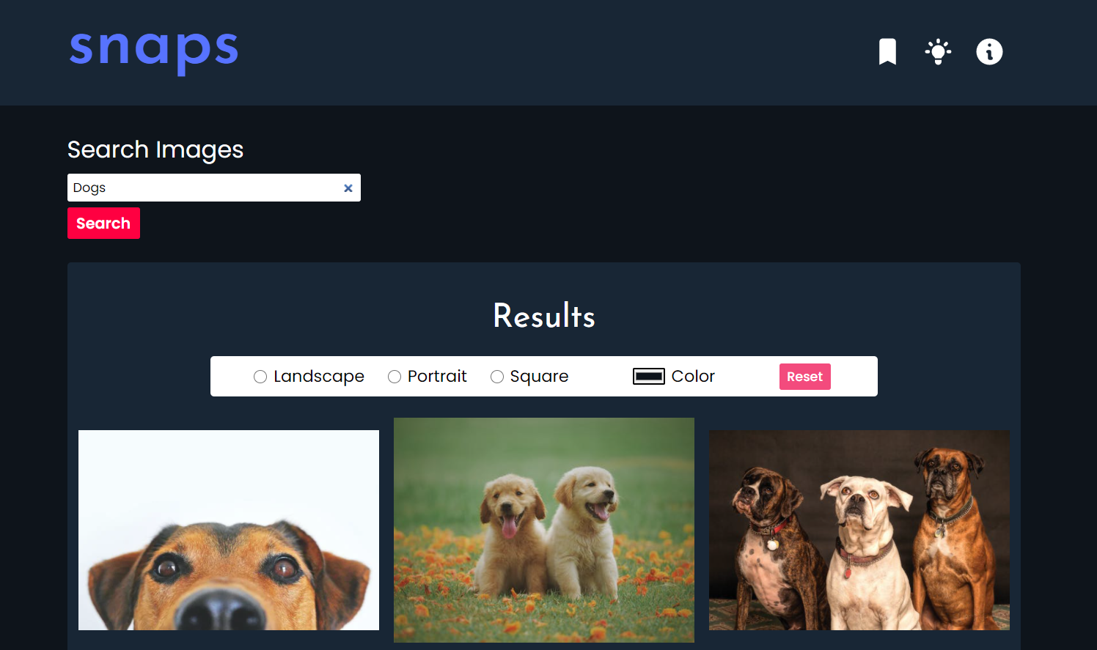Image resolution: width=1097 pixels, height=650 pixels.
Task: Click the Reset filters button
Action: click(x=804, y=377)
